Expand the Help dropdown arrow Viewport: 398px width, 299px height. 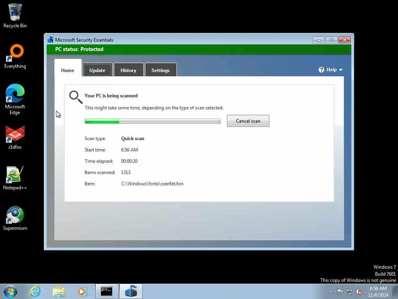click(340, 70)
